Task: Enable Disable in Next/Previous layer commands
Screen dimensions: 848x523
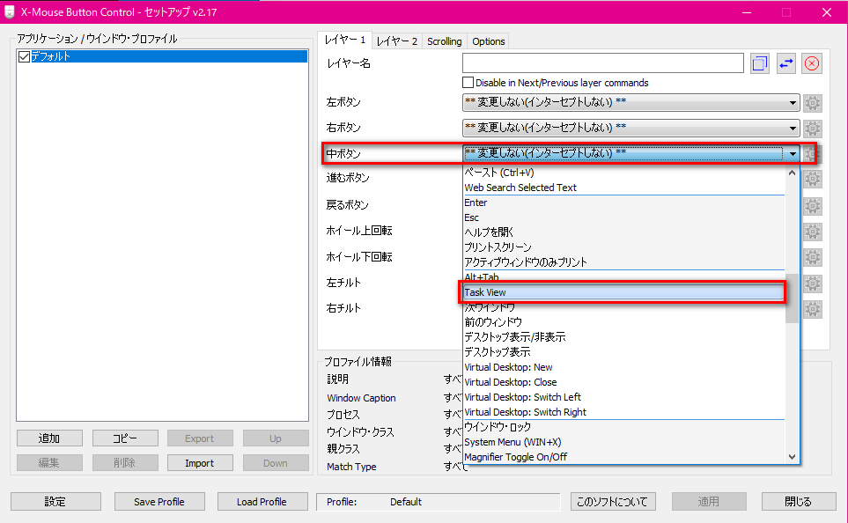Action: point(468,83)
